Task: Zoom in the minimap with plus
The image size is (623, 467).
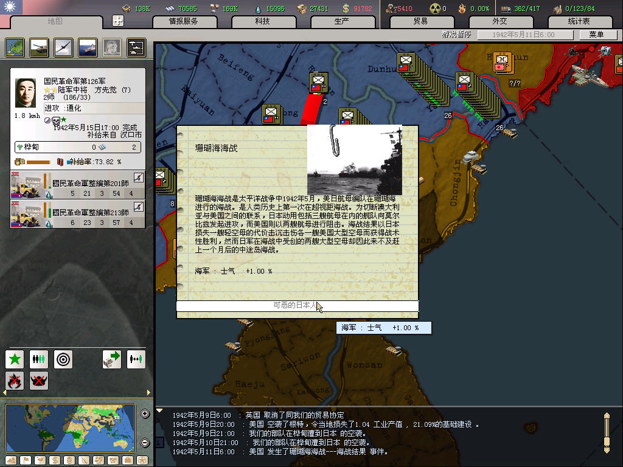Action: click(x=145, y=413)
